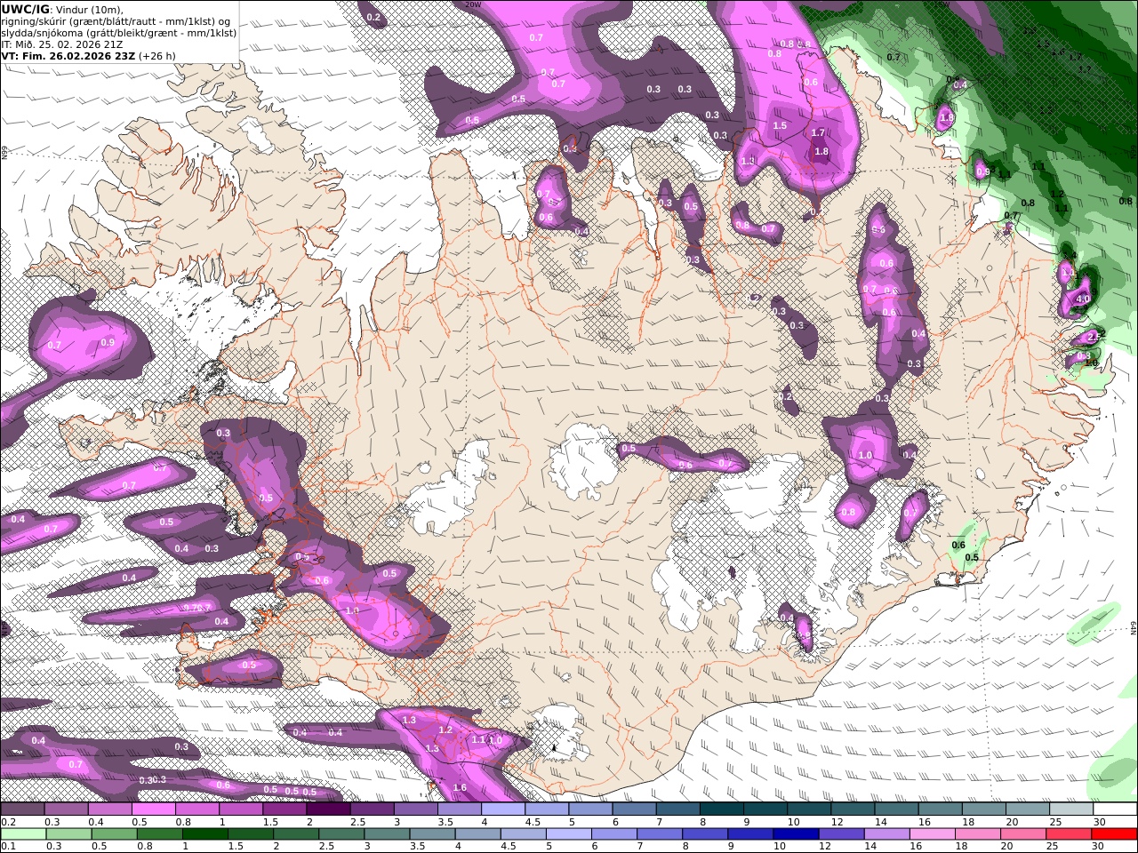Click the "30" label on the lower scale
This screenshot has width=1138, height=853.
click(x=1100, y=847)
